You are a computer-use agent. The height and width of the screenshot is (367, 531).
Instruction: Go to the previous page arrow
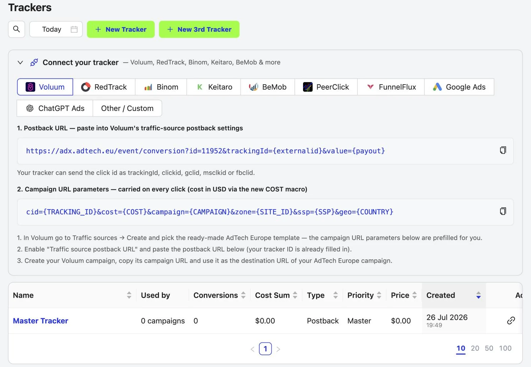pos(253,349)
